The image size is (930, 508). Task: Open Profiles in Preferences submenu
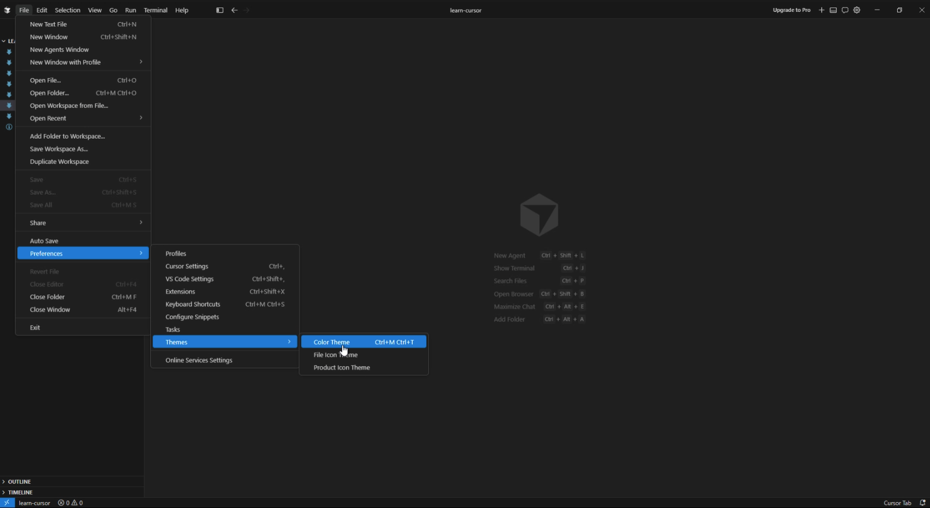tap(225, 253)
